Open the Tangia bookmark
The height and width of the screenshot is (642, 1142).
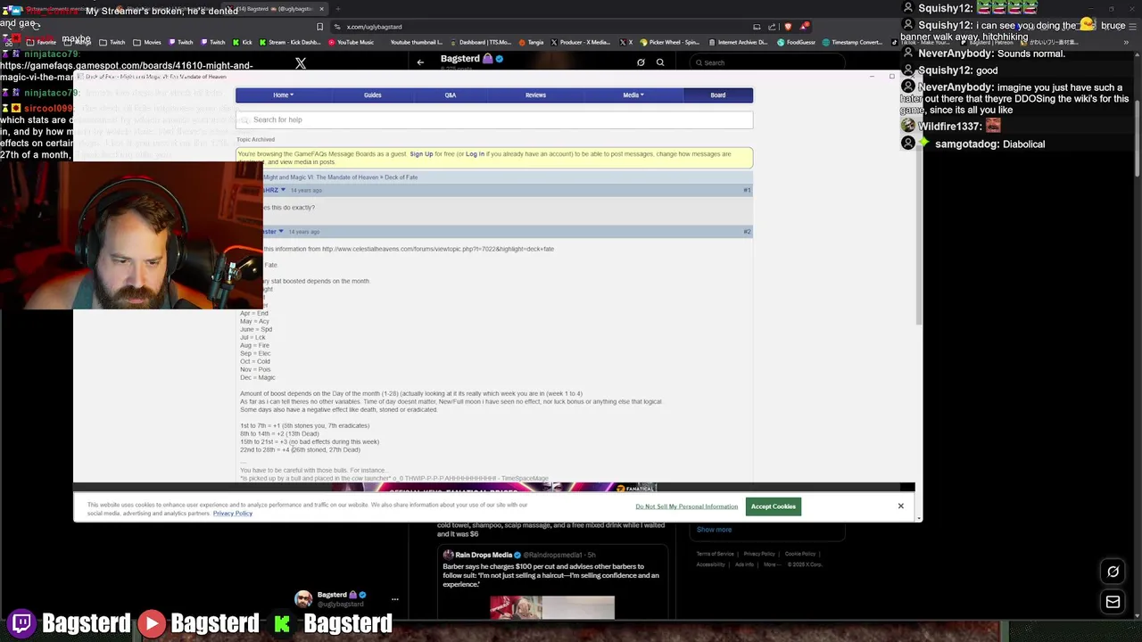[531, 42]
